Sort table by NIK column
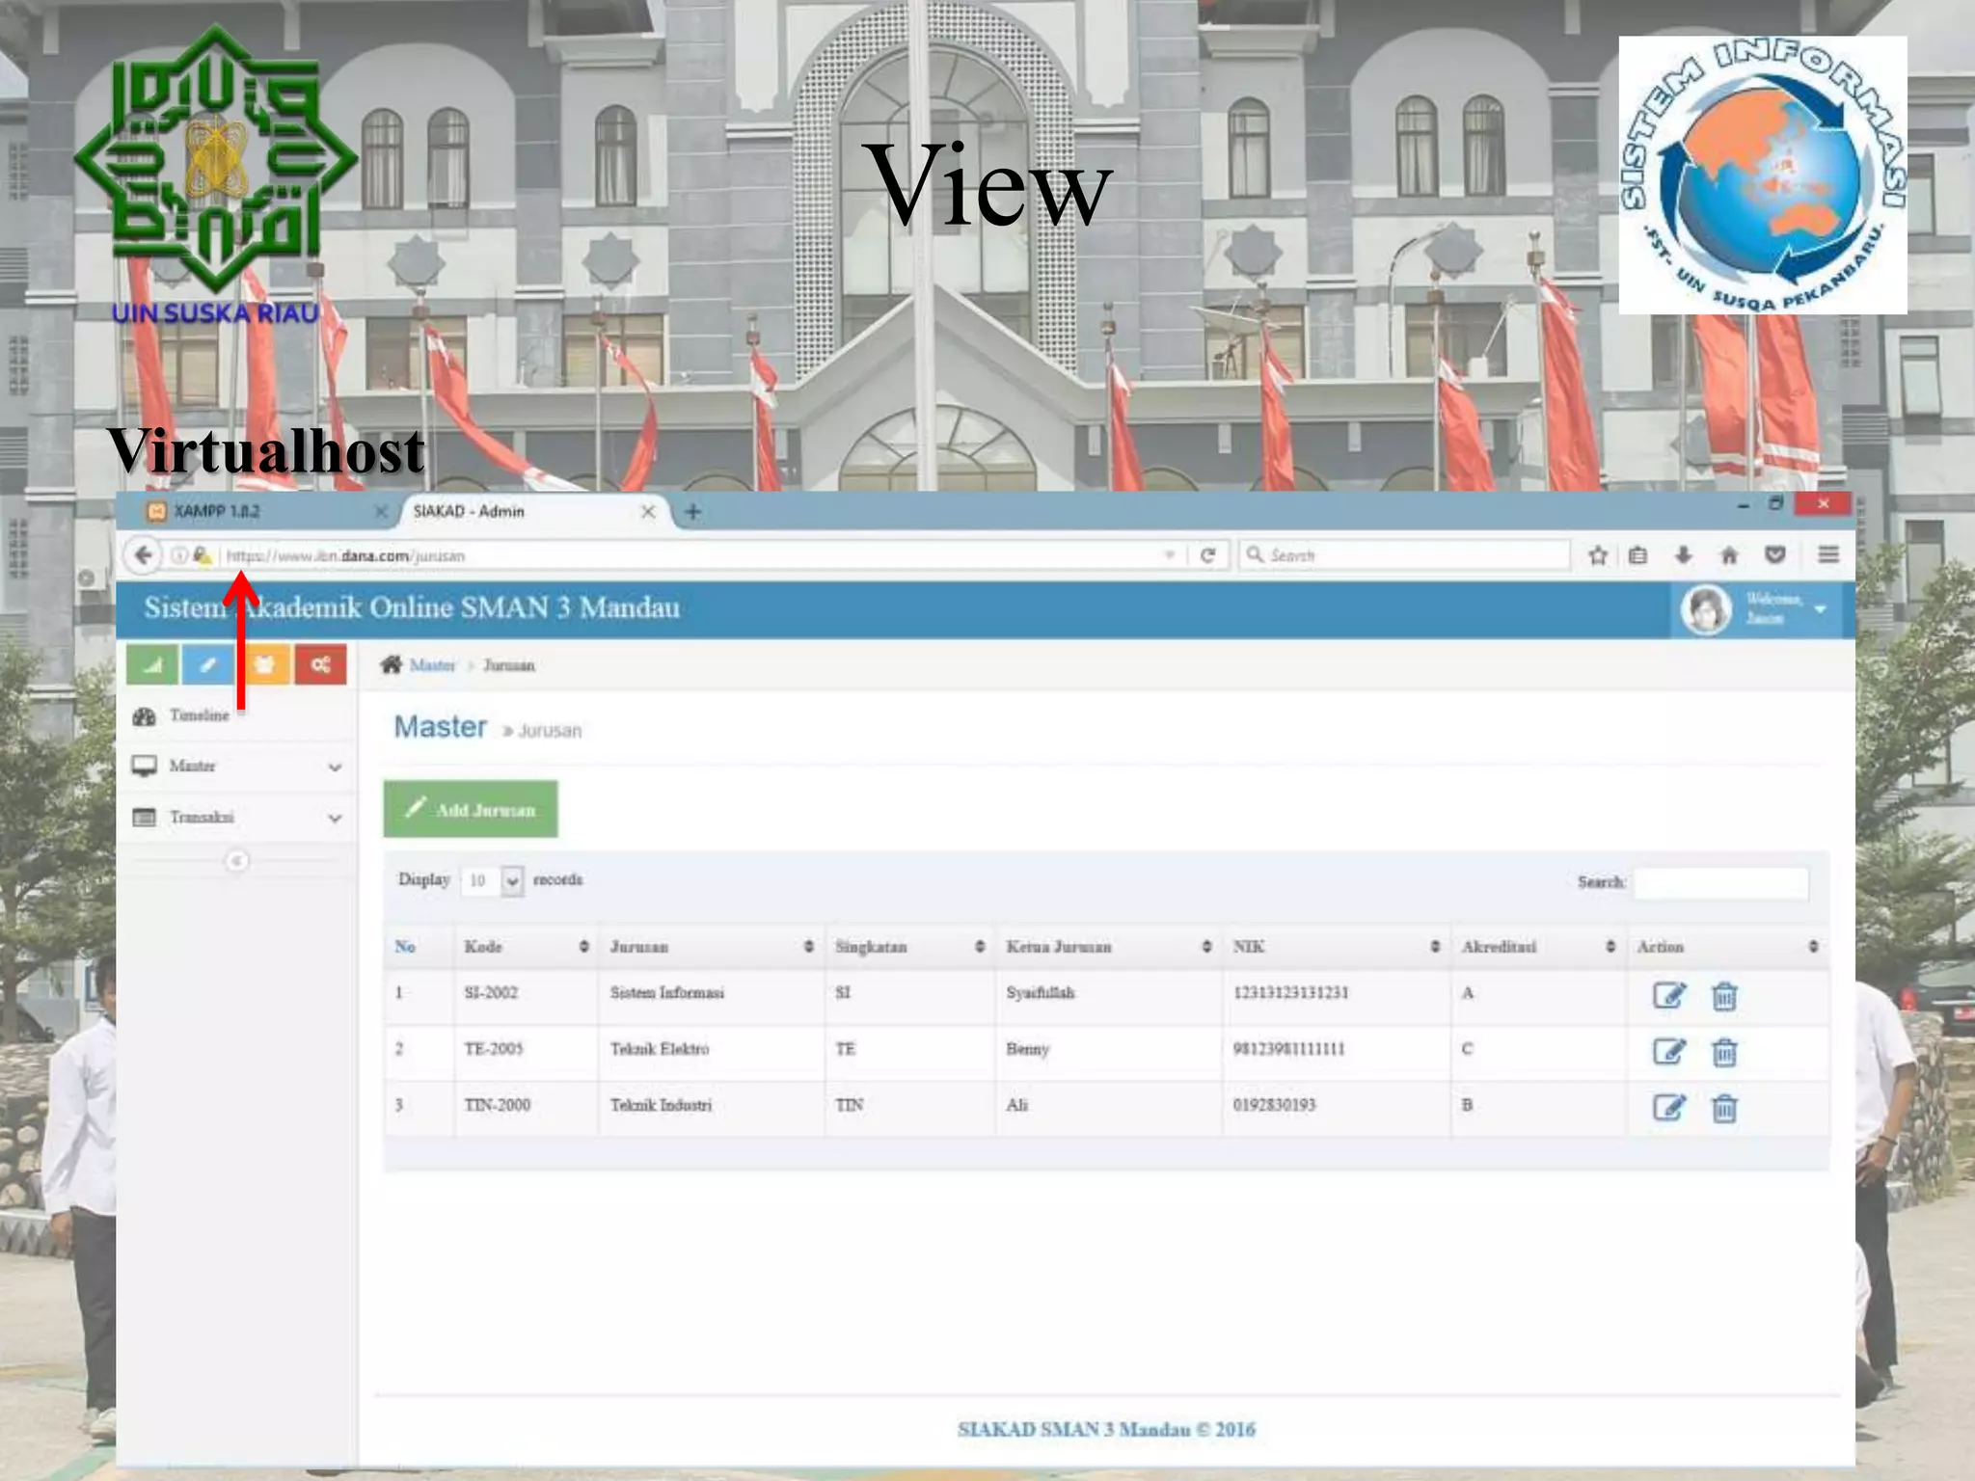The height and width of the screenshot is (1481, 1975). click(x=1336, y=947)
